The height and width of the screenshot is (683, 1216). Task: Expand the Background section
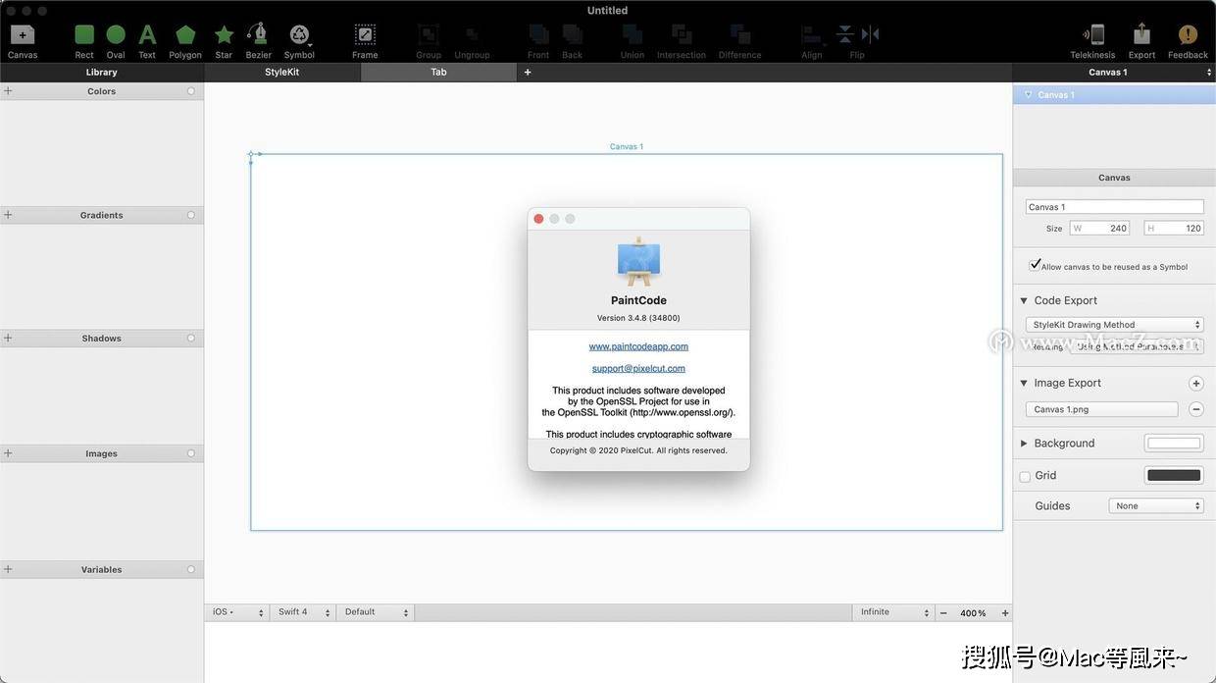tap(1024, 444)
